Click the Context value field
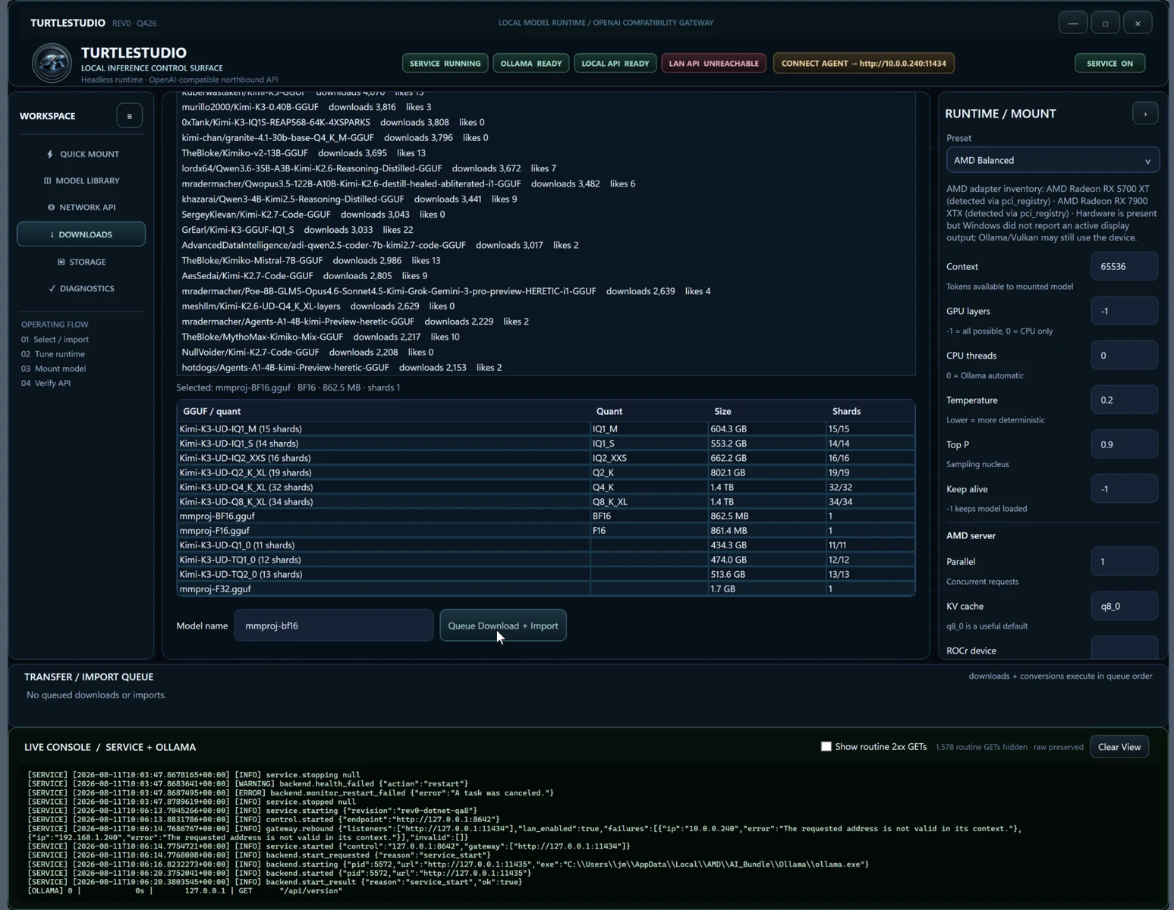 click(x=1124, y=266)
